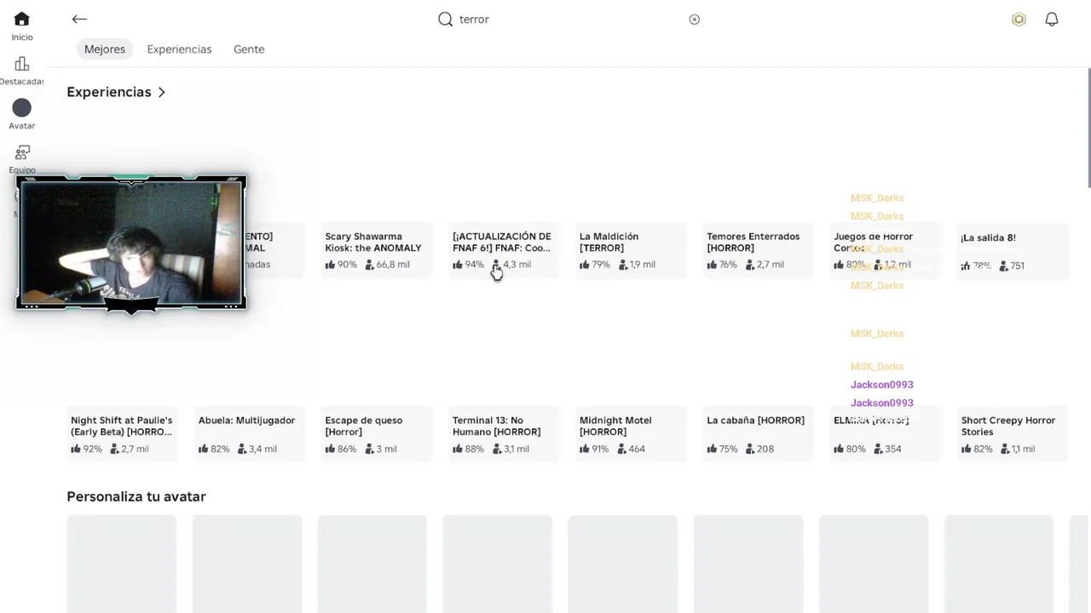
Task: Open notifications bell
Action: pos(1052,20)
